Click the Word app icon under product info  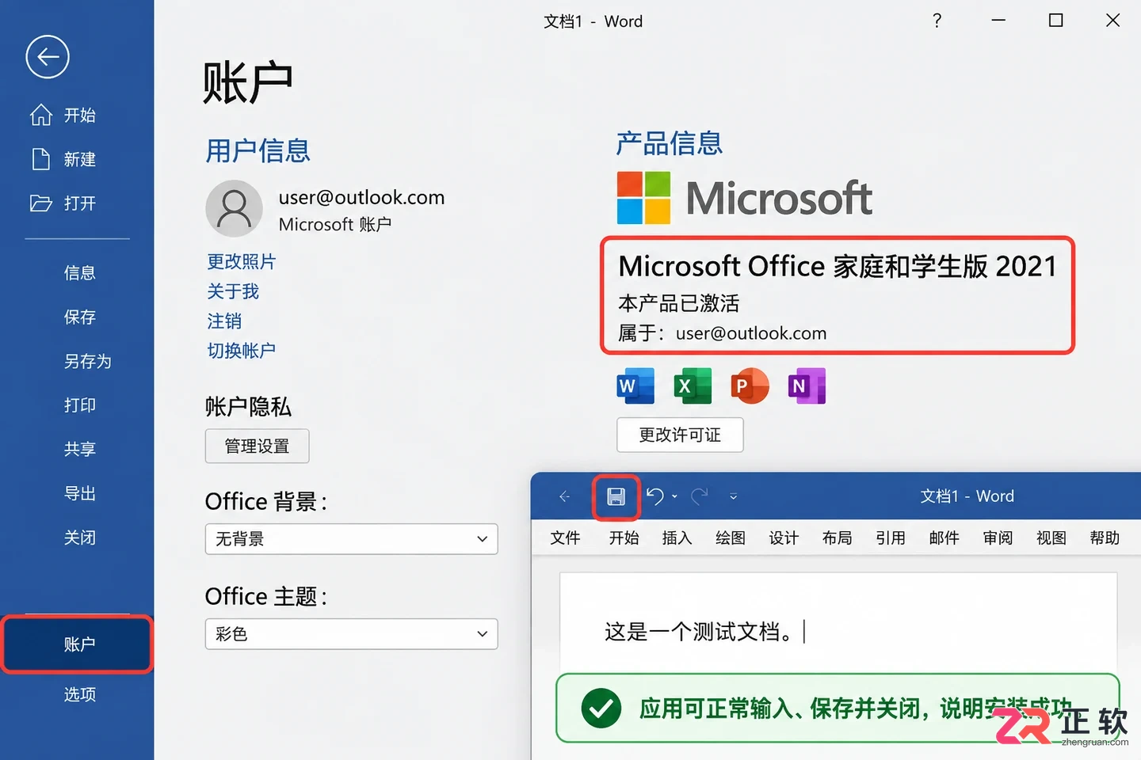coord(635,386)
